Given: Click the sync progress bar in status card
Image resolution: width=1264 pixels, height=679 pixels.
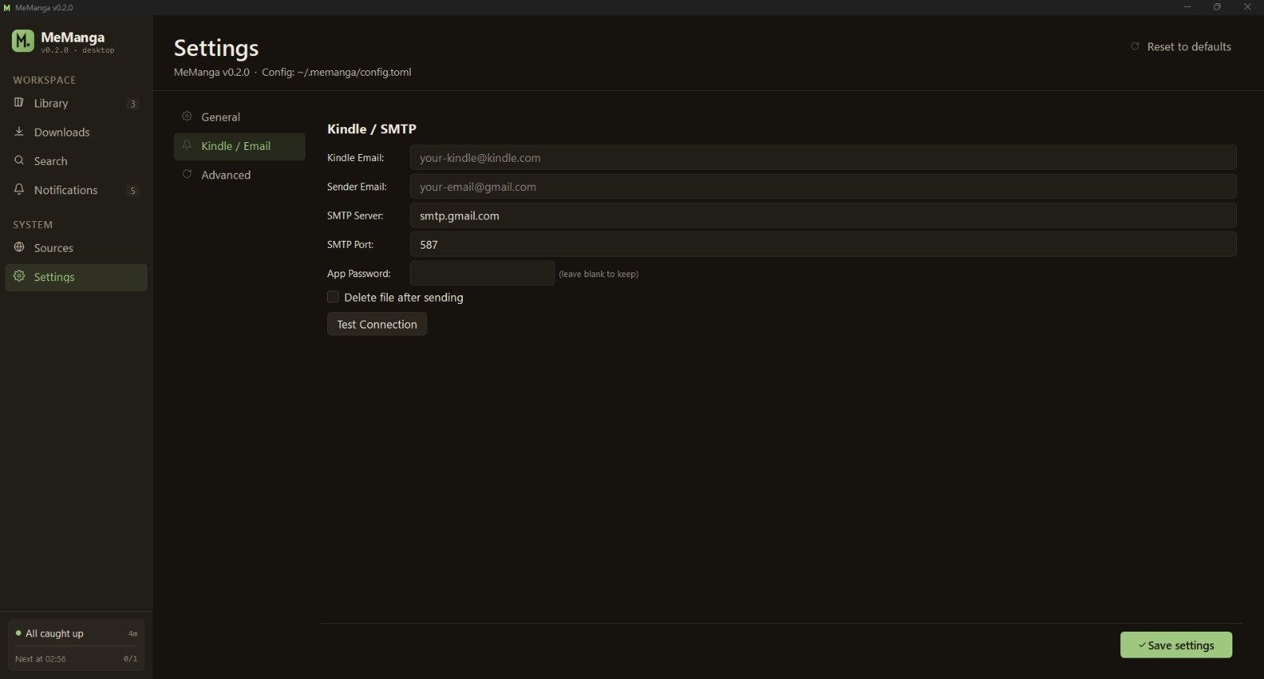Looking at the screenshot, I should pos(77,646).
